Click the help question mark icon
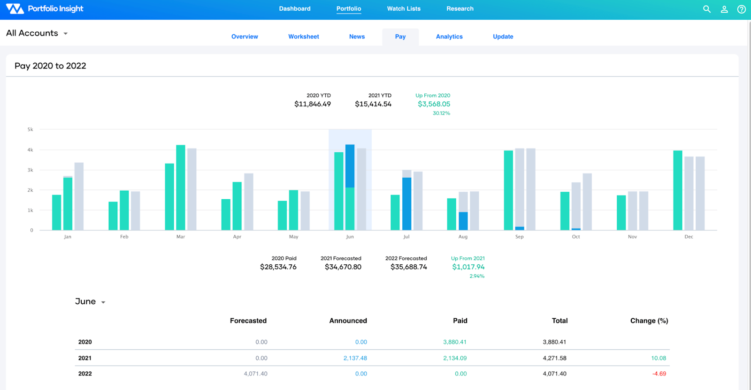This screenshot has width=751, height=390. tap(742, 9)
